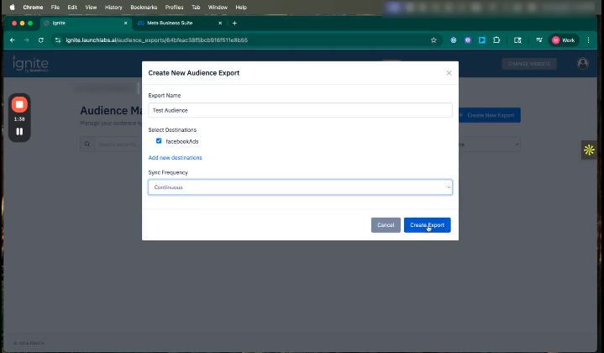Open the Chrome extensions puzzle icon

496,40
